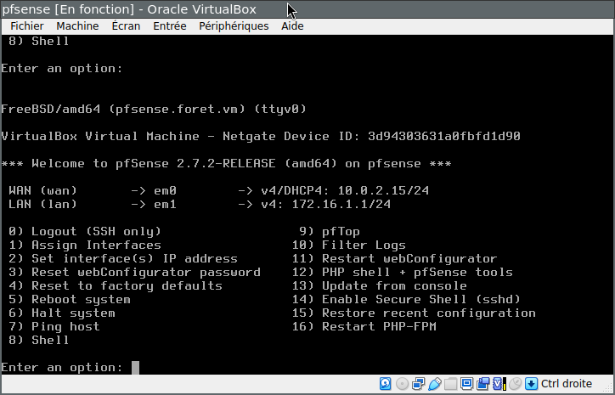Open the Écran menu
The width and height of the screenshot is (615, 395).
point(126,26)
